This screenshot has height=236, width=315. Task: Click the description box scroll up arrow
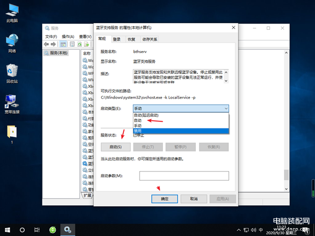226,72
